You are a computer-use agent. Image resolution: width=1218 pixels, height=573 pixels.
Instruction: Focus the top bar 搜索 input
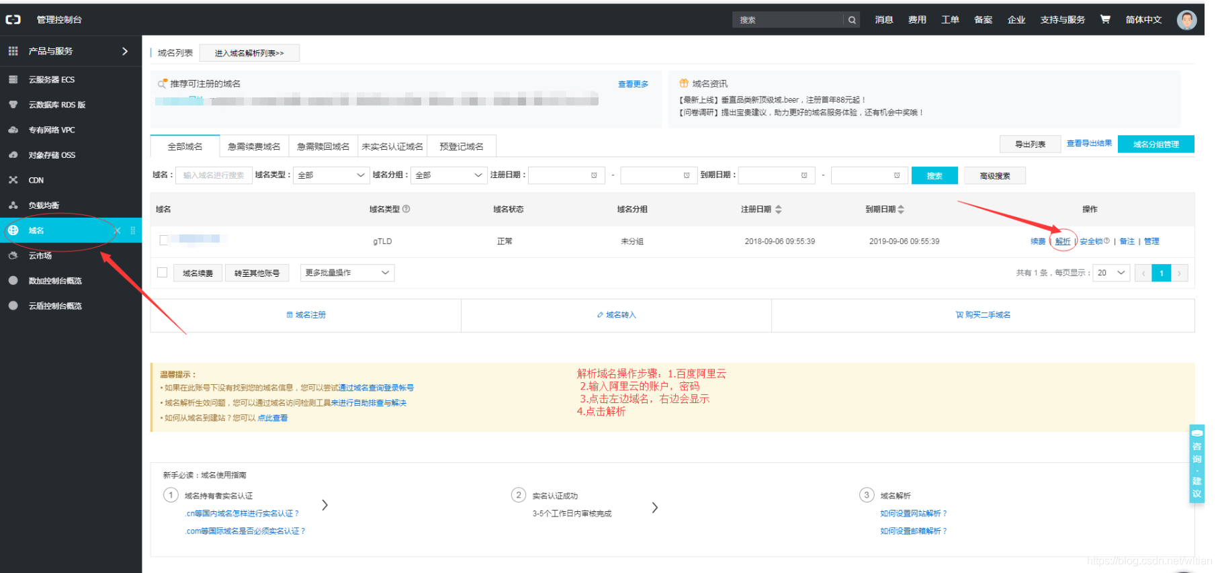coord(787,20)
